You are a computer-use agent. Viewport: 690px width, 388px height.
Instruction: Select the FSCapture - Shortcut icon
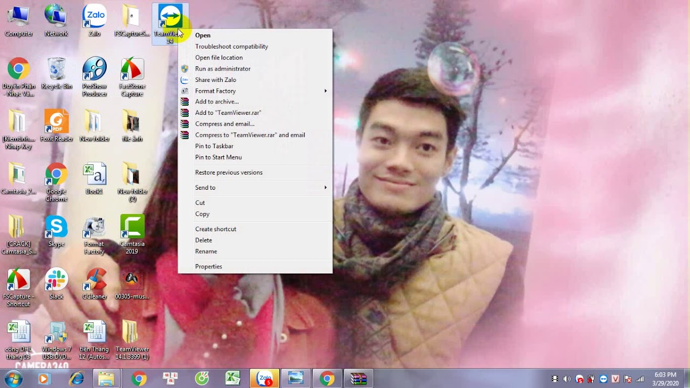(19, 288)
